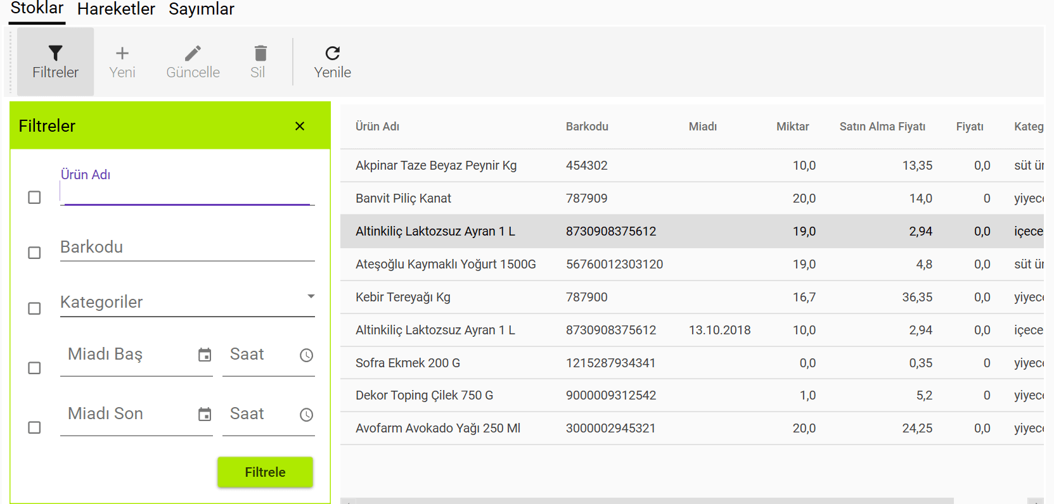Screen dimensions: 1054x504
Task: Tick the Kategoriler filter checkbox
Action: (35, 308)
